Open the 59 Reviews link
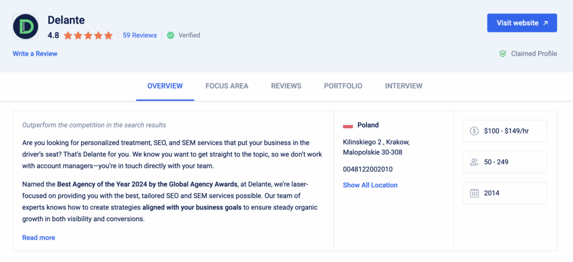 point(139,35)
